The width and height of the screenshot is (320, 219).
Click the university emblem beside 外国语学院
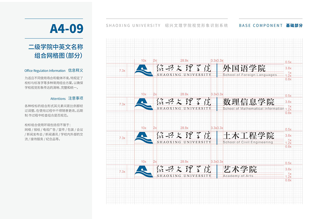[x=143, y=70]
